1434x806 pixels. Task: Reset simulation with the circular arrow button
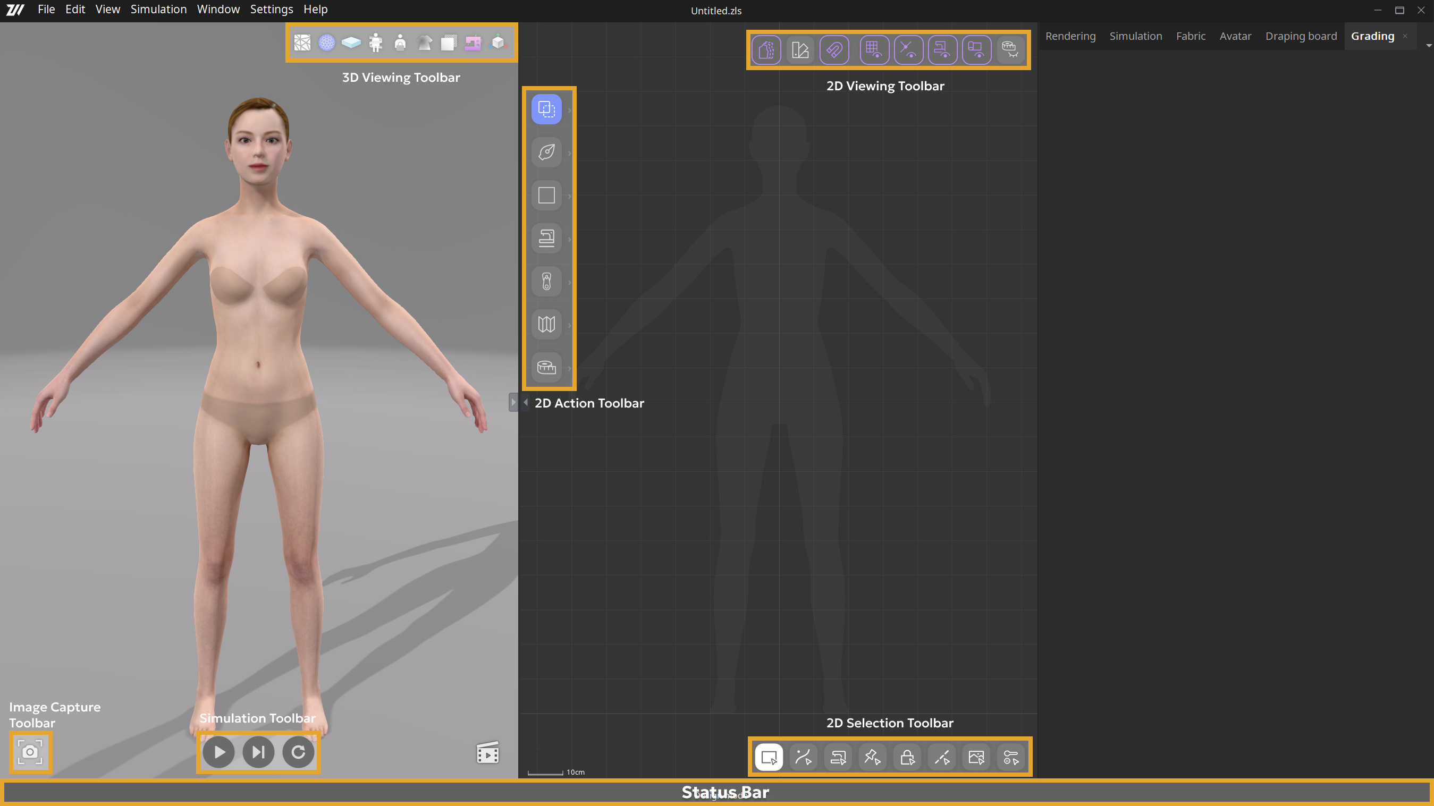tap(298, 752)
